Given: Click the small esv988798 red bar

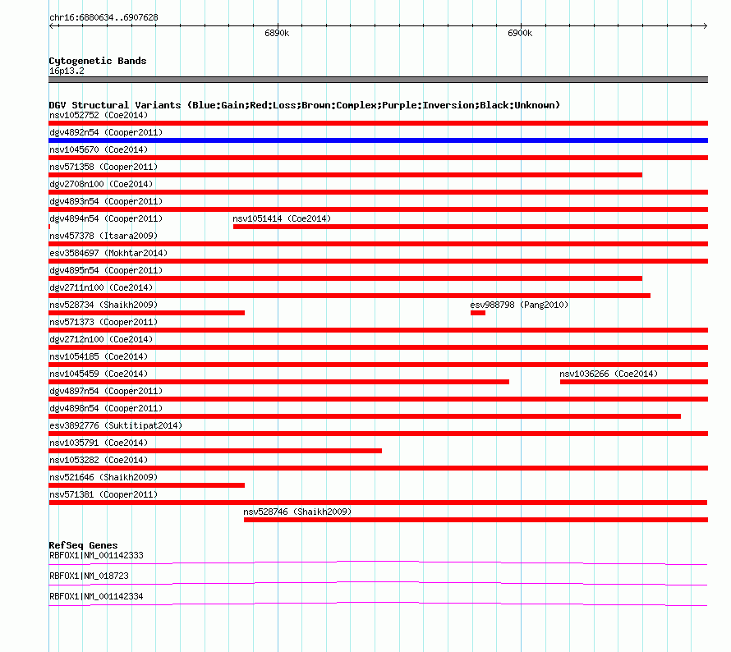Looking at the screenshot, I should [x=478, y=313].
